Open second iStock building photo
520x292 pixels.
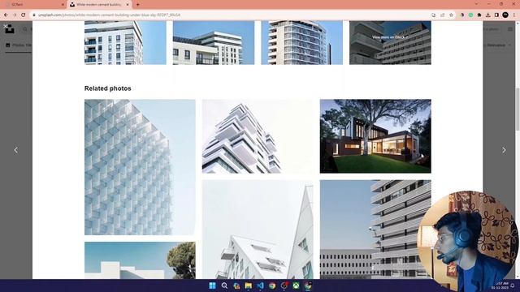214,43
